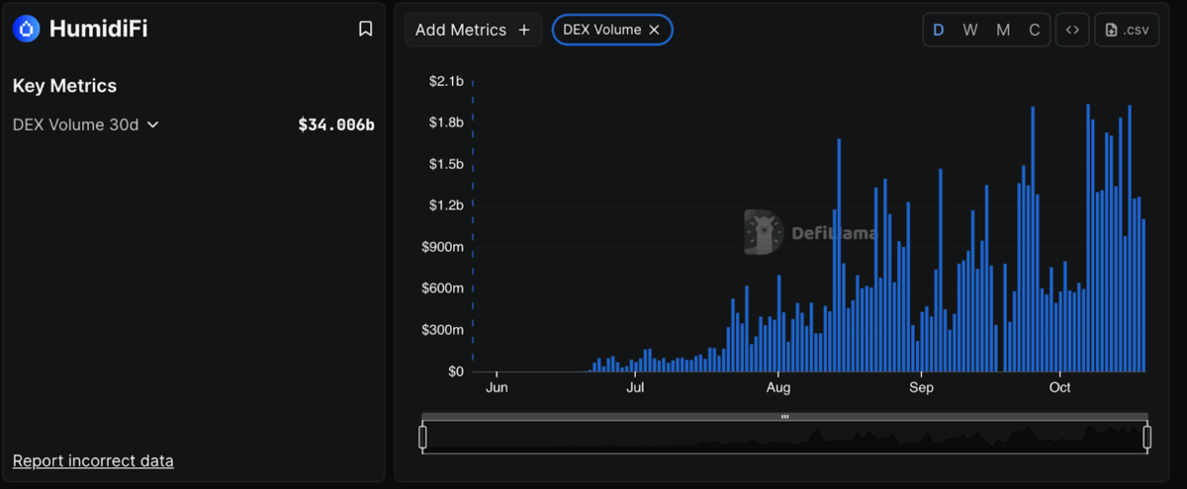Switch chart to Weekly (W) interval
1187x489 pixels.
[x=970, y=30]
